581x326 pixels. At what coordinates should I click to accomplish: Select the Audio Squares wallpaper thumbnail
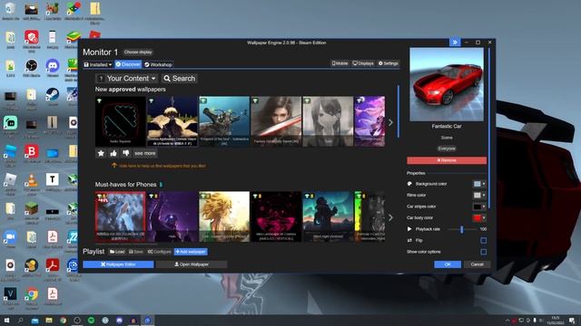121,121
